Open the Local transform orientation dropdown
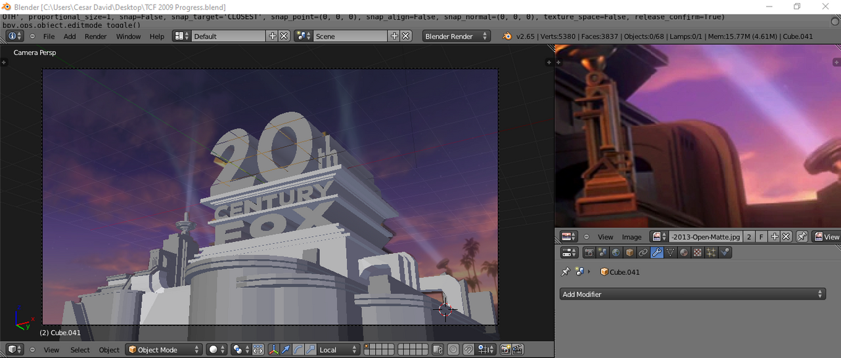This screenshot has width=841, height=358. 338,349
